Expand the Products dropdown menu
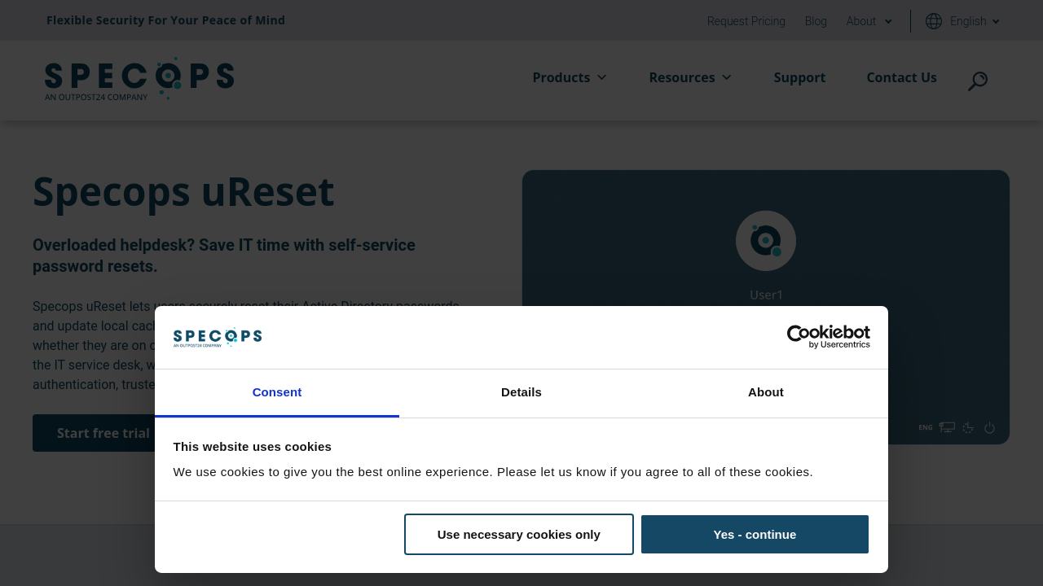Viewport: 1043px width, 586px height. pos(570,77)
